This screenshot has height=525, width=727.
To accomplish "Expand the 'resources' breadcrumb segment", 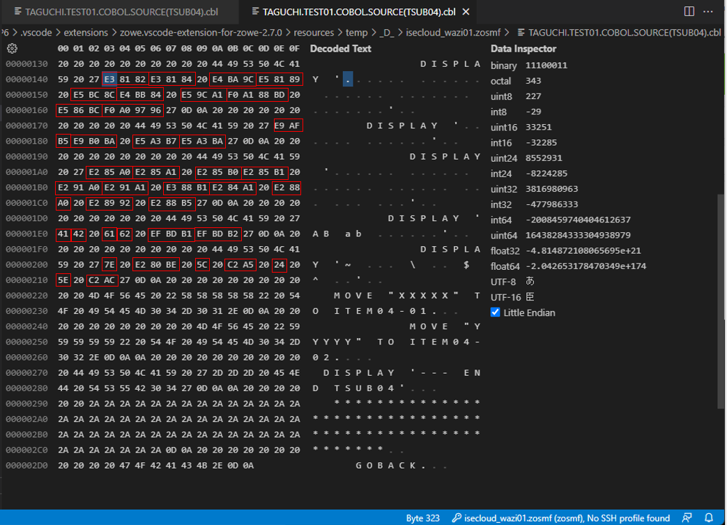I will point(313,32).
